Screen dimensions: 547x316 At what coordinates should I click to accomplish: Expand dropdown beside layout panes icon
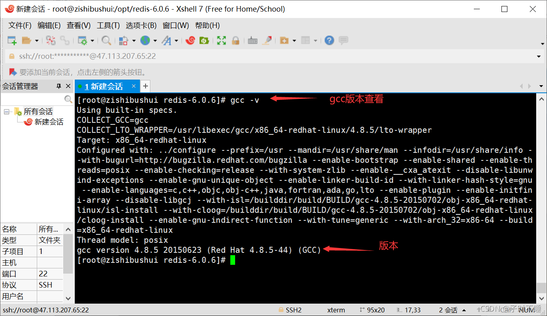[x=315, y=41]
